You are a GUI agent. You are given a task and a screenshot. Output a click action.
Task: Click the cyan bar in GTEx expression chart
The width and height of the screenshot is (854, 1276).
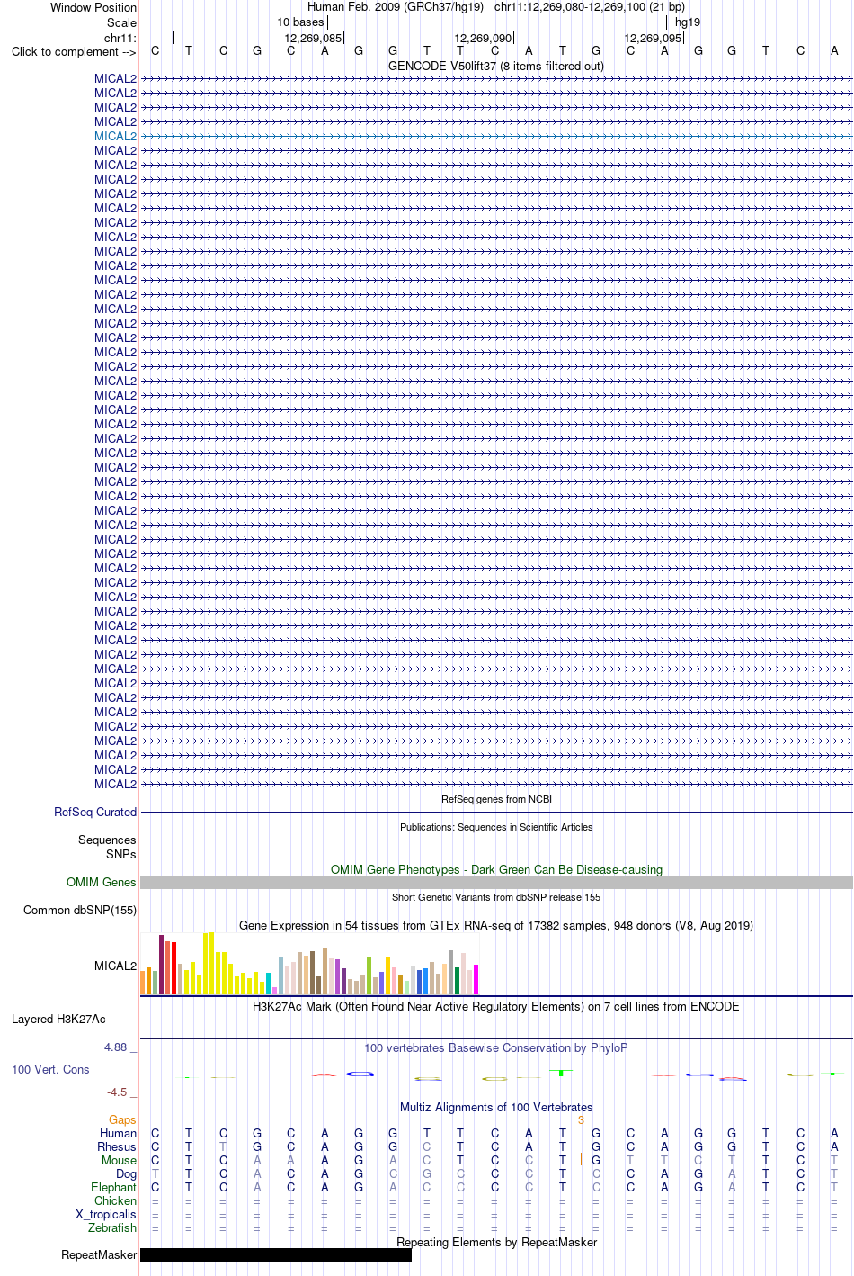coord(269,984)
